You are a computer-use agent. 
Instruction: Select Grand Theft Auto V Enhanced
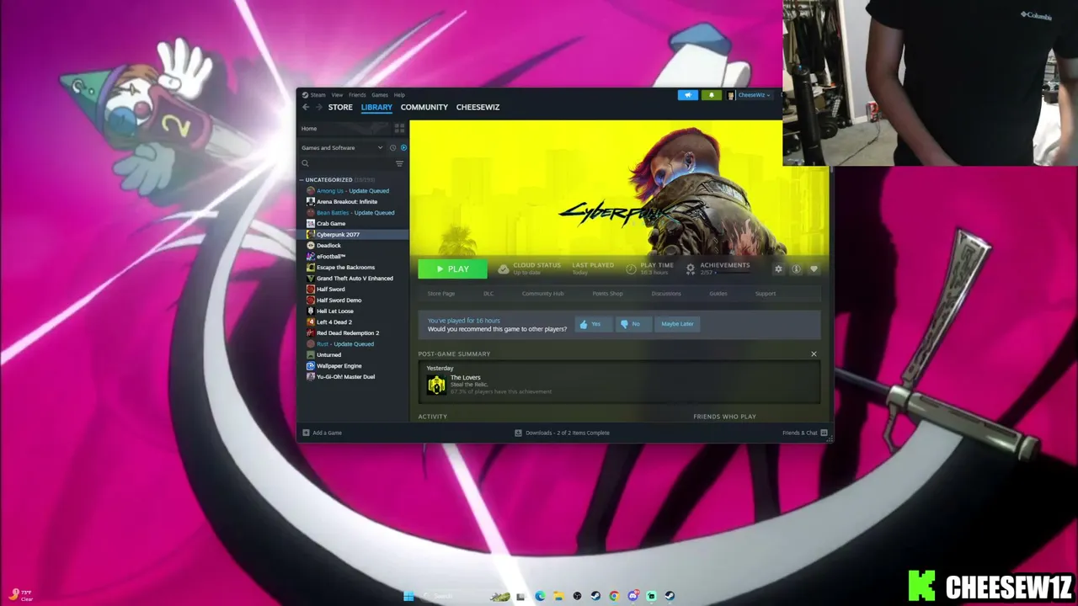354,279
